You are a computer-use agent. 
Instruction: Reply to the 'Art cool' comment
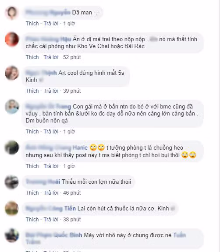click(x=51, y=91)
